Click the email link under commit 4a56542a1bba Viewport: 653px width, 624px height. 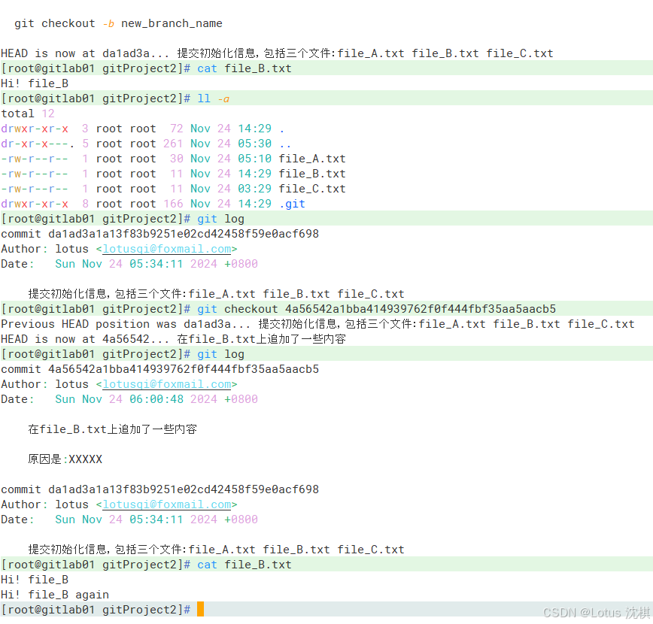point(166,384)
